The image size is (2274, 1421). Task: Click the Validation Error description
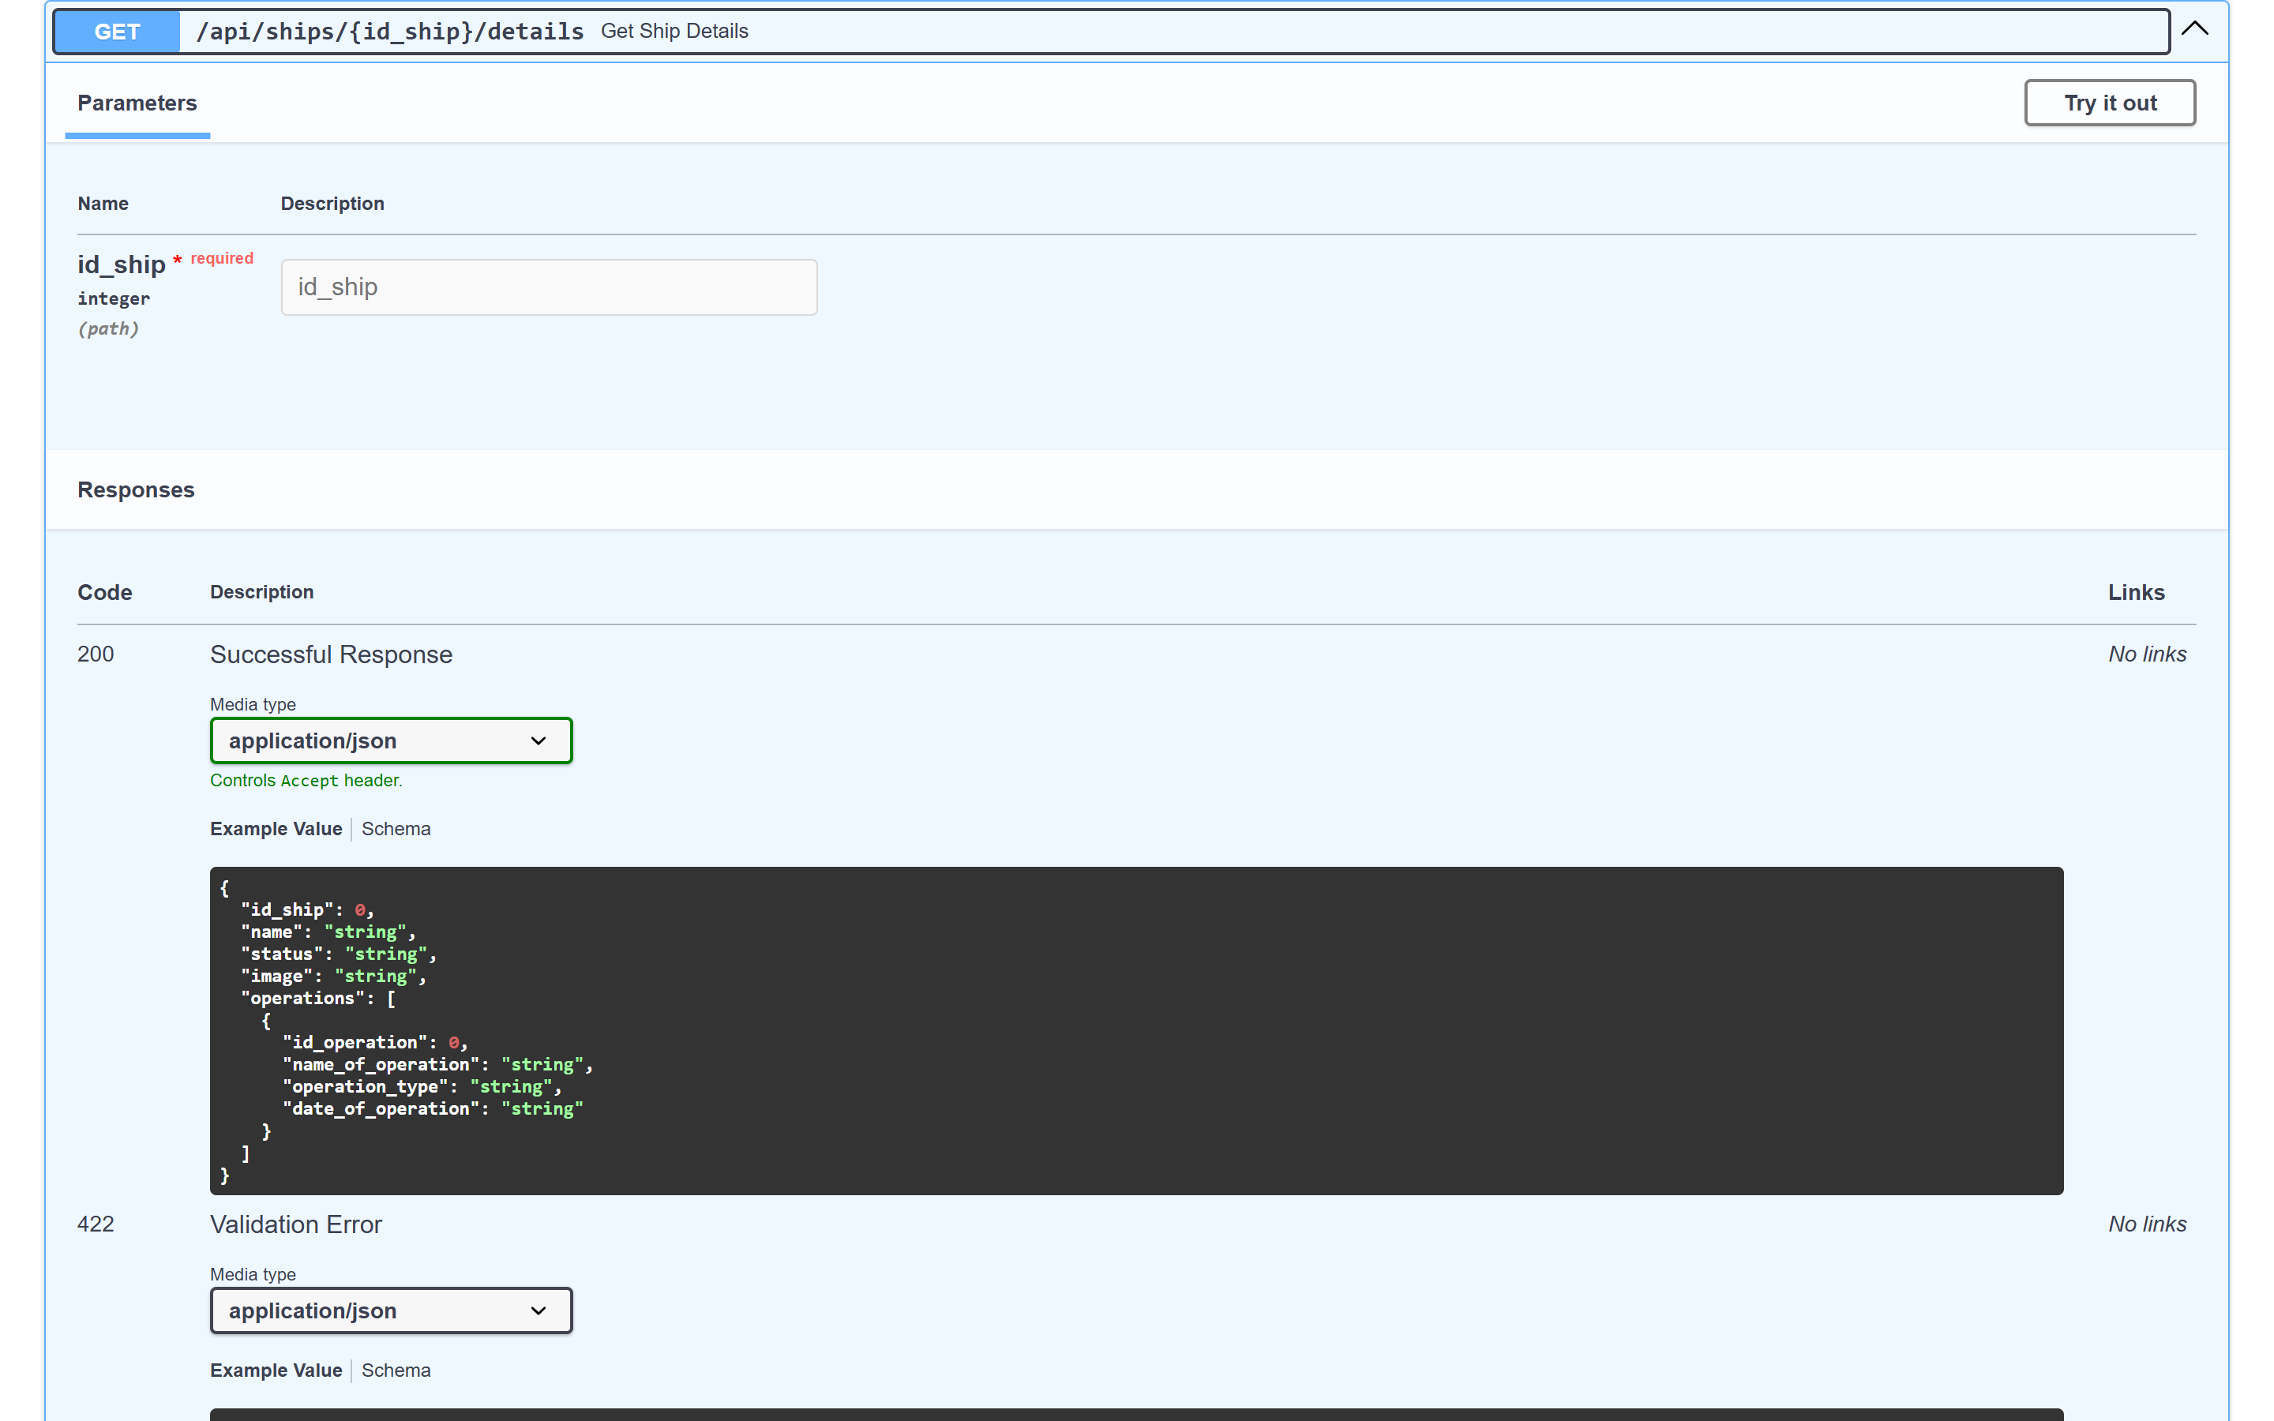coord(296,1224)
